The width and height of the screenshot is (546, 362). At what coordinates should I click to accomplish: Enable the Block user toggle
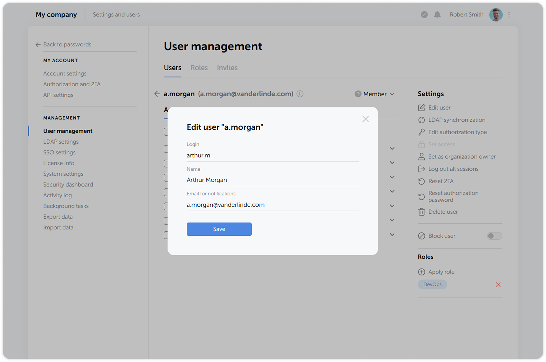coord(494,236)
